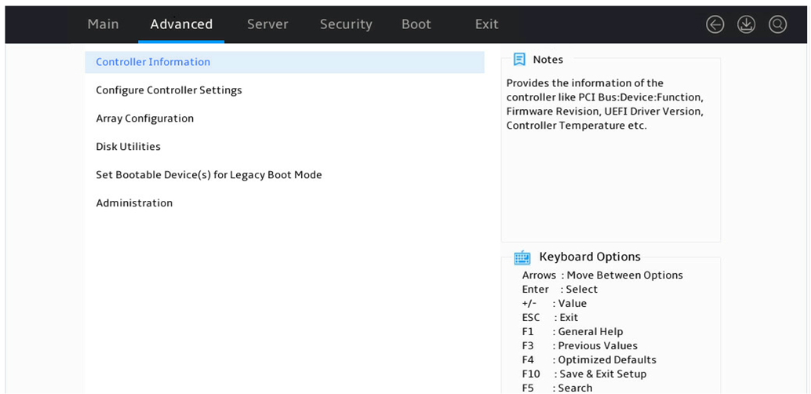The width and height of the screenshot is (811, 394).
Task: Open the search magnifier icon
Action: (x=777, y=24)
